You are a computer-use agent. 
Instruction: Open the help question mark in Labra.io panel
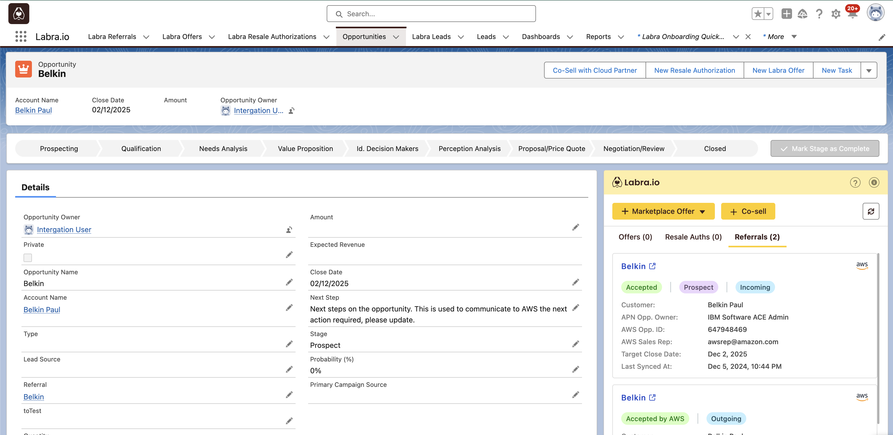(855, 182)
